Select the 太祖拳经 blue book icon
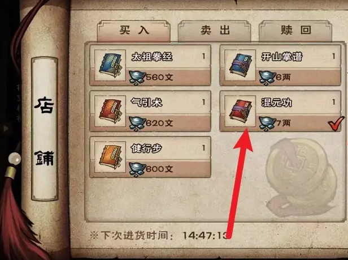The height and width of the screenshot is (260, 348). (110, 65)
